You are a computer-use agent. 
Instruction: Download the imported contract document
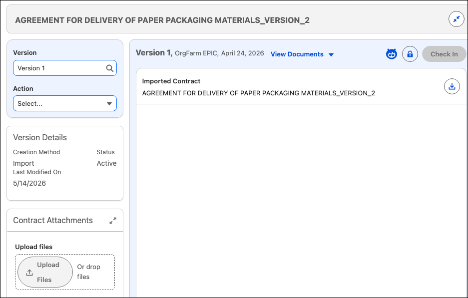pos(452,86)
